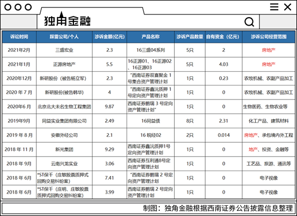Click the 新光集团 company cell
Image resolution: width=297 pixels, height=216 pixels.
coord(64,150)
